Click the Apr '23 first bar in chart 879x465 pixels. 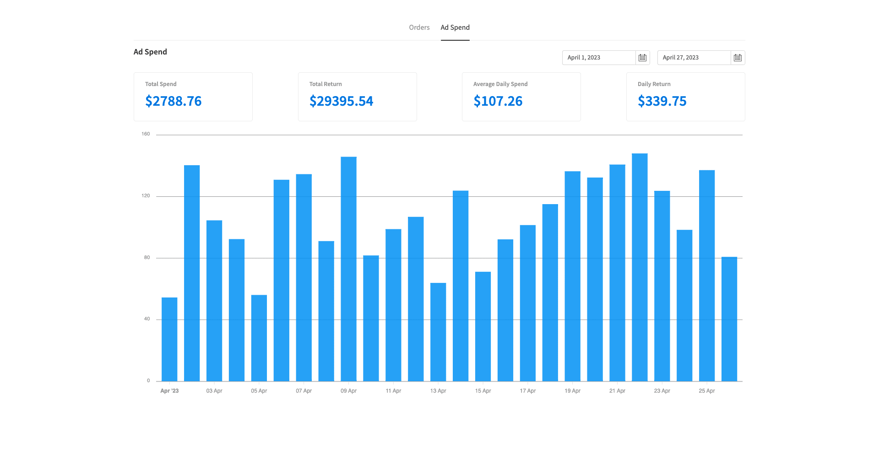point(169,340)
